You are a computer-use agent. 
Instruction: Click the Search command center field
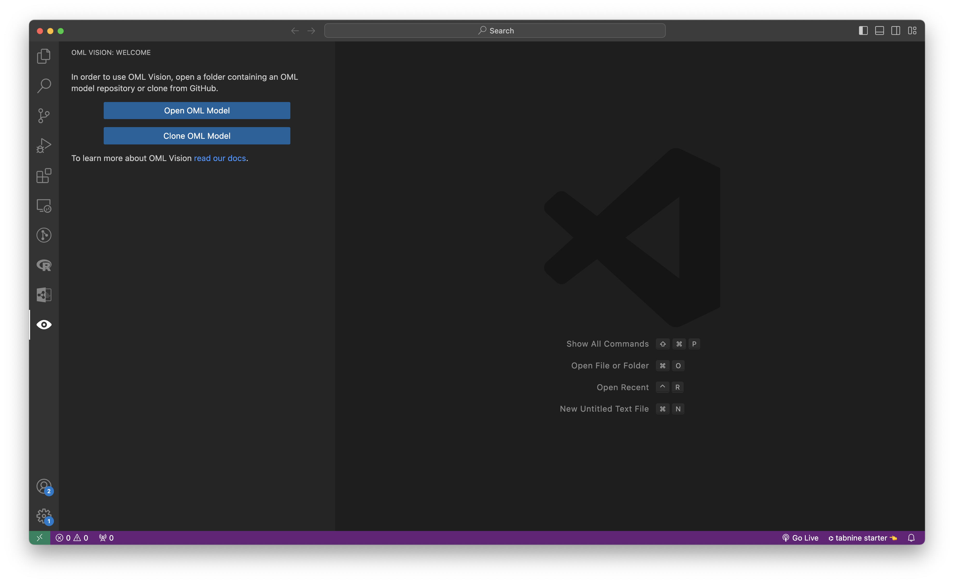point(495,31)
